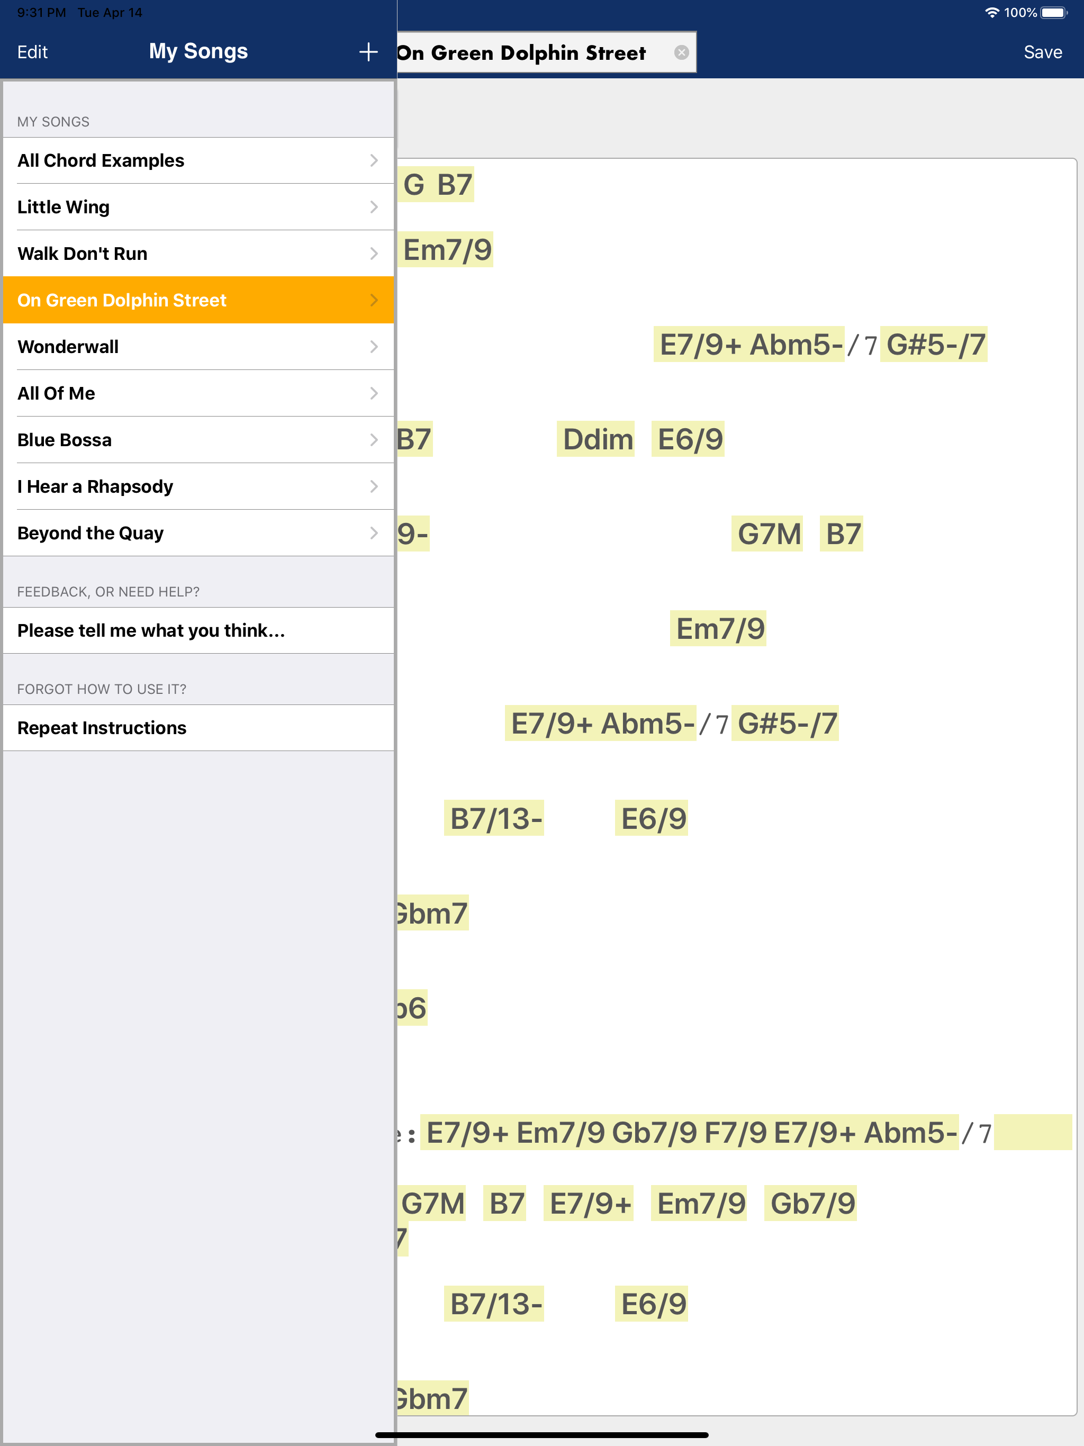The height and width of the screenshot is (1446, 1084).
Task: Open Little Wing song
Action: pyautogui.click(x=198, y=206)
